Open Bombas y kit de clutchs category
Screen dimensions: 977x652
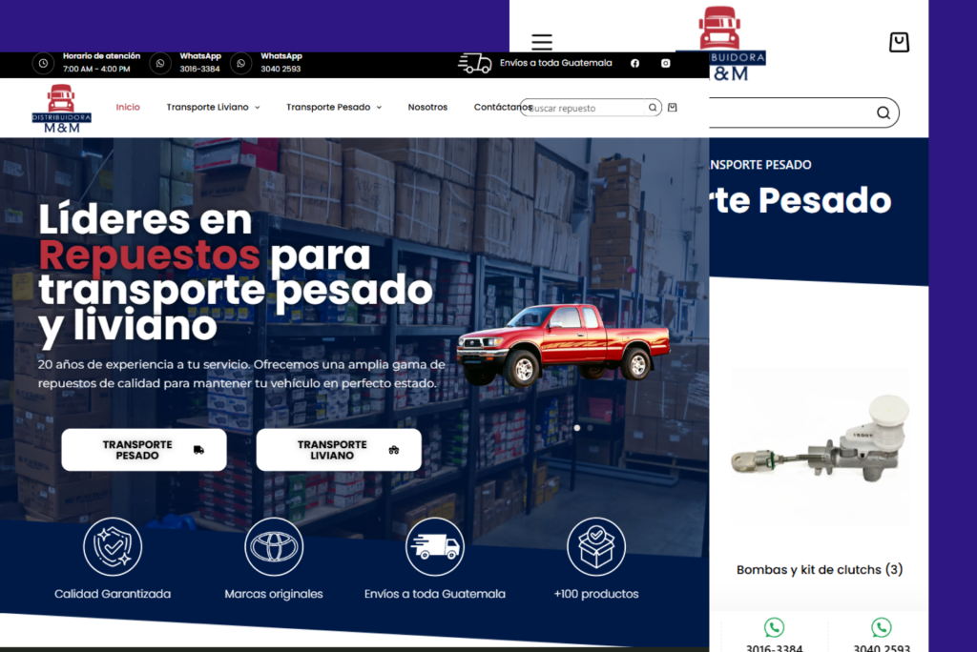click(820, 569)
